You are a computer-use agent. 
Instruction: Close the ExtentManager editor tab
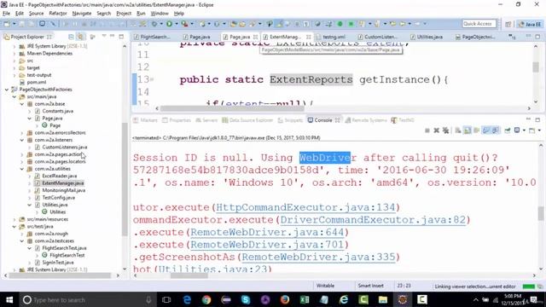309,37
